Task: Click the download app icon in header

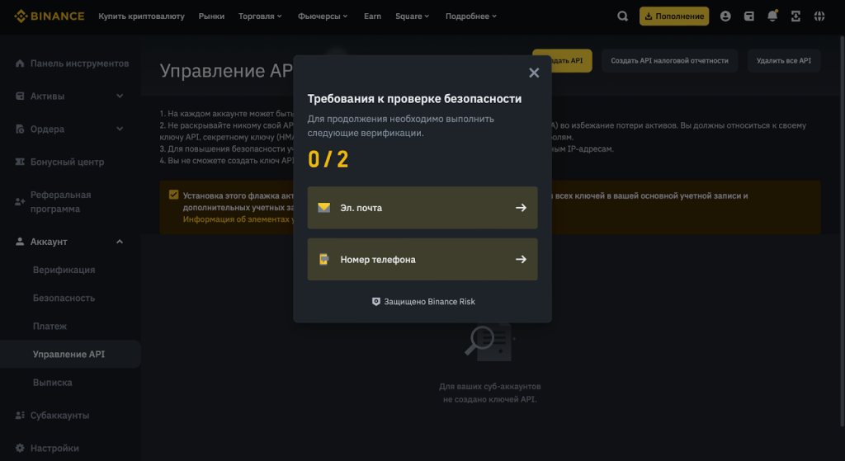Action: pyautogui.click(x=795, y=16)
